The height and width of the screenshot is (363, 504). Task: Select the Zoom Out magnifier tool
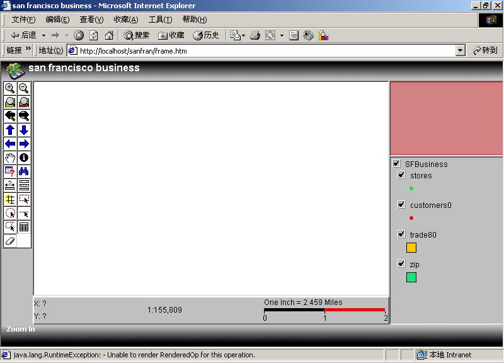(x=24, y=88)
